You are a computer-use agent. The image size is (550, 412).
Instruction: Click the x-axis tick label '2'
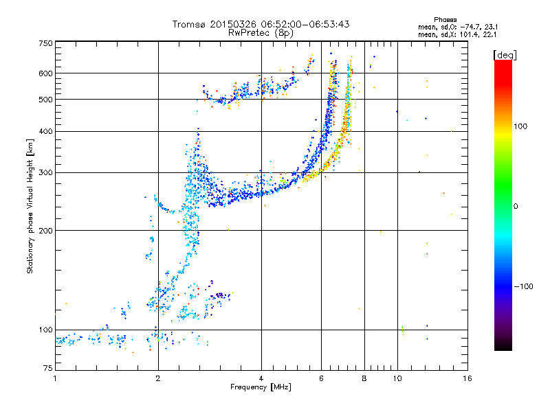click(158, 378)
